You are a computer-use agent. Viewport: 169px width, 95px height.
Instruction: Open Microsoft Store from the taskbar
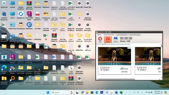(92, 92)
